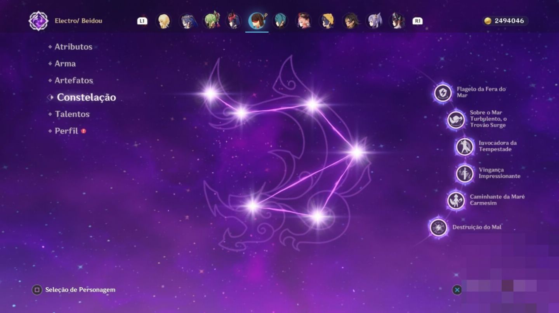Click the Mora balance 2494046
This screenshot has height=313, width=559.
(509, 21)
